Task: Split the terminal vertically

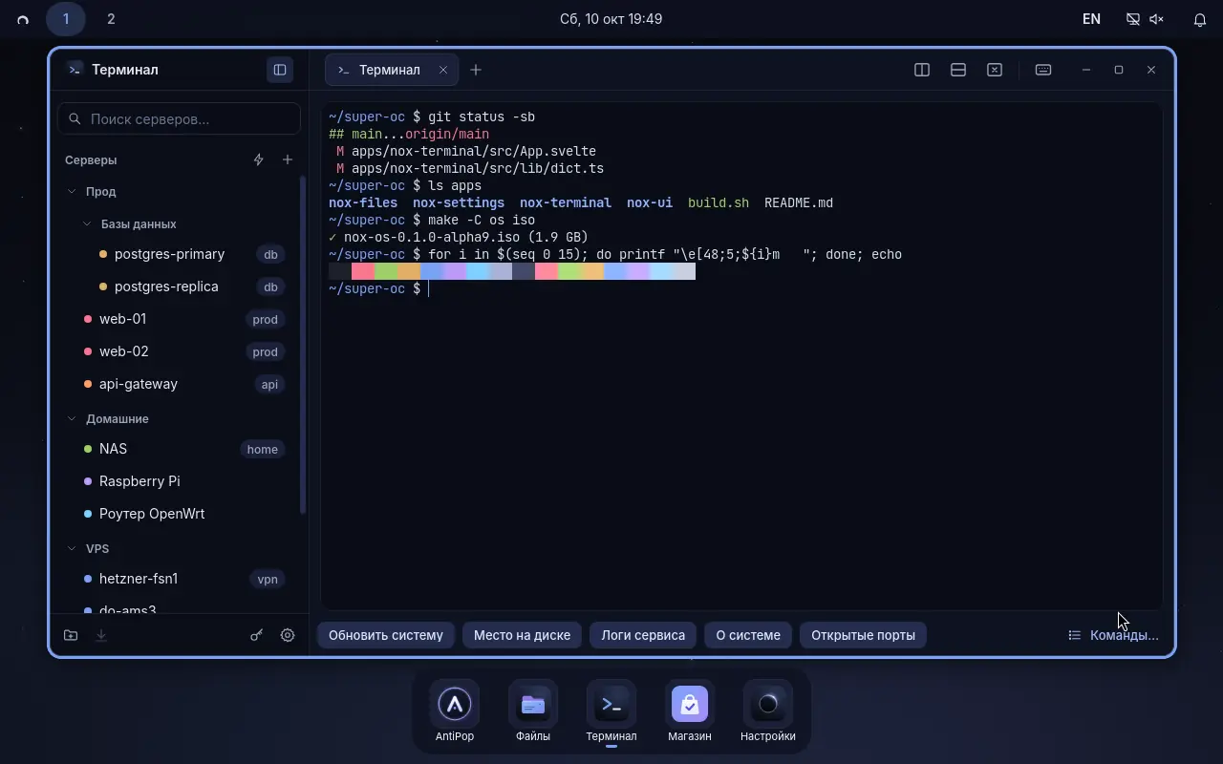Action: 922,70
